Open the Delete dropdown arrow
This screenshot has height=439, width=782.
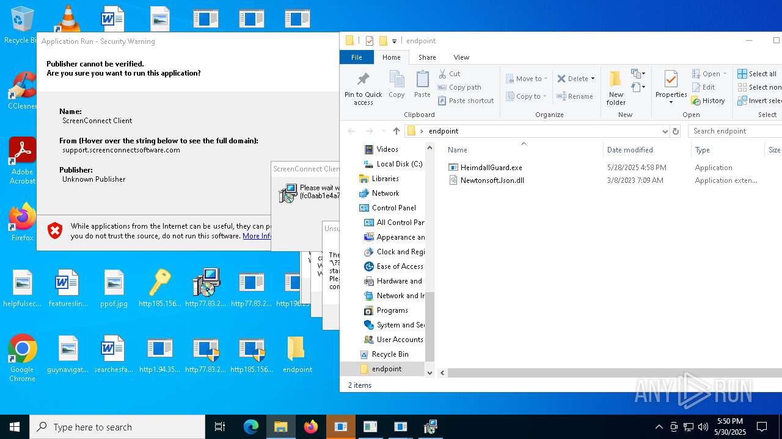click(x=593, y=79)
